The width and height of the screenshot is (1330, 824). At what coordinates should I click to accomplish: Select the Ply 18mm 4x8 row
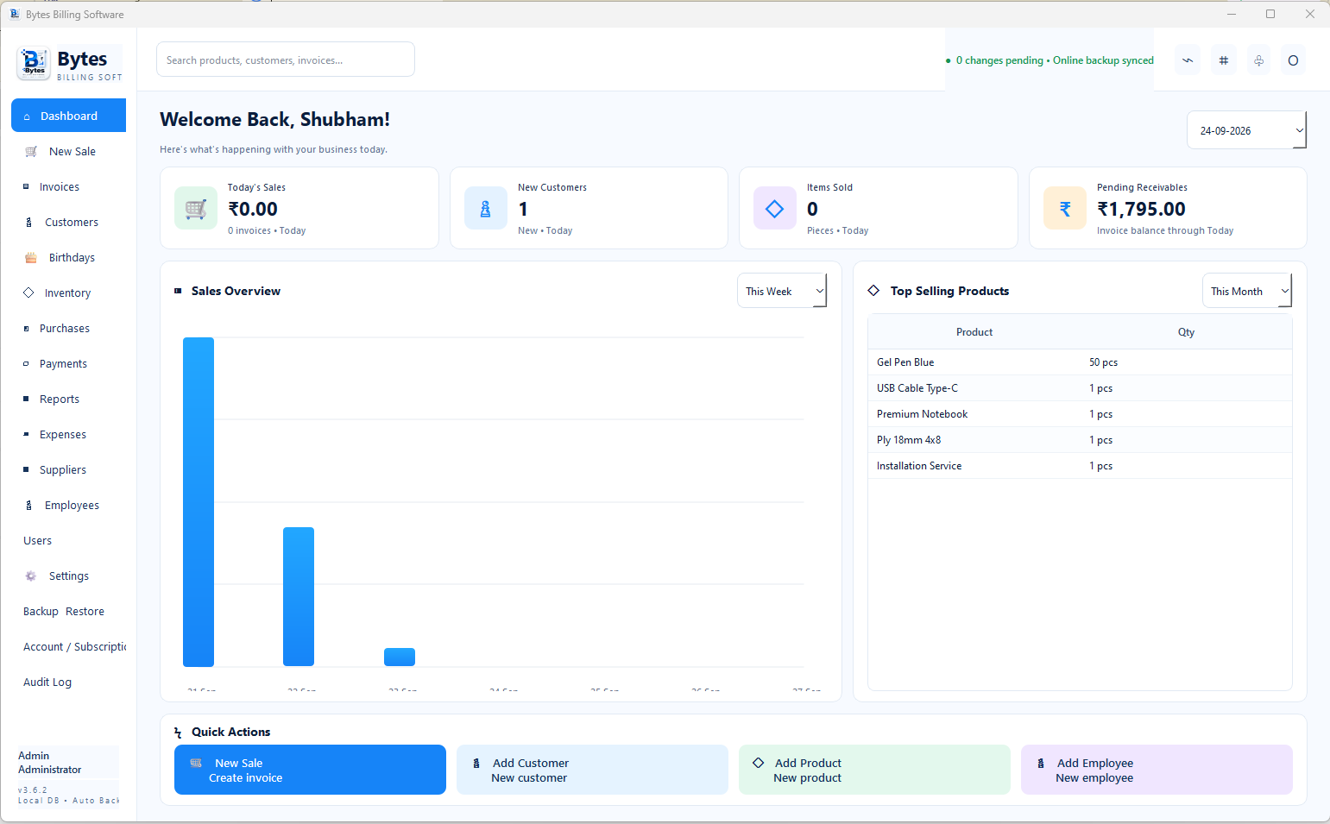pos(1080,440)
